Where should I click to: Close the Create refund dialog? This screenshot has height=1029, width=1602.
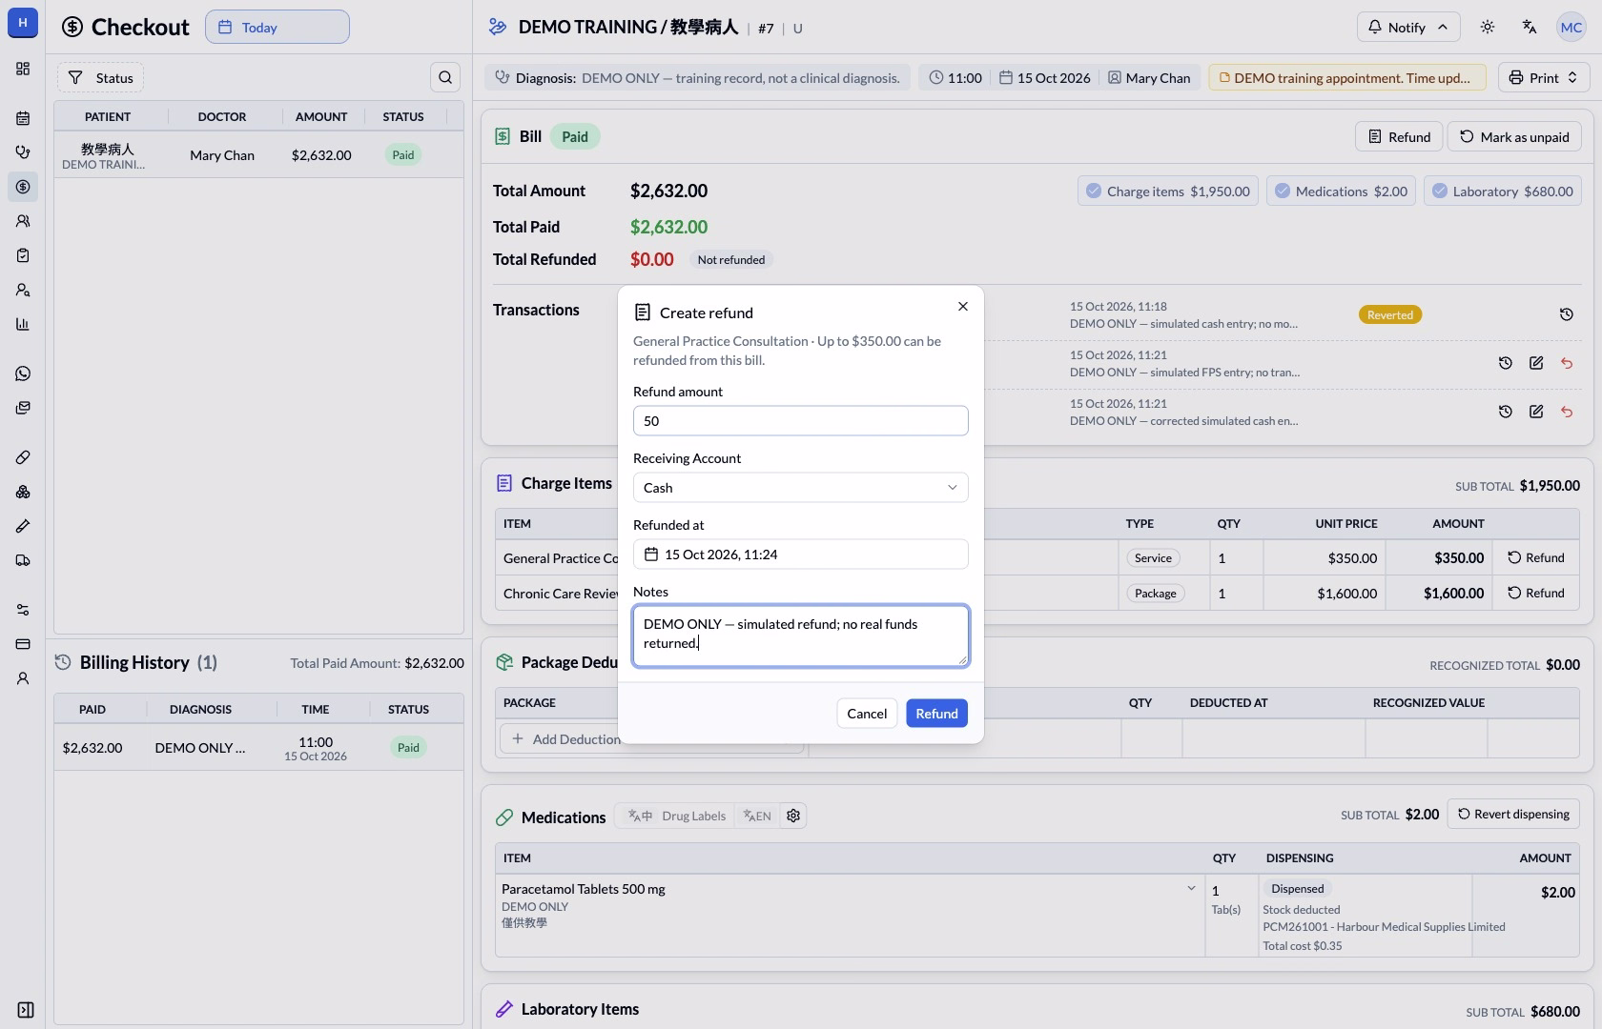[x=963, y=306]
